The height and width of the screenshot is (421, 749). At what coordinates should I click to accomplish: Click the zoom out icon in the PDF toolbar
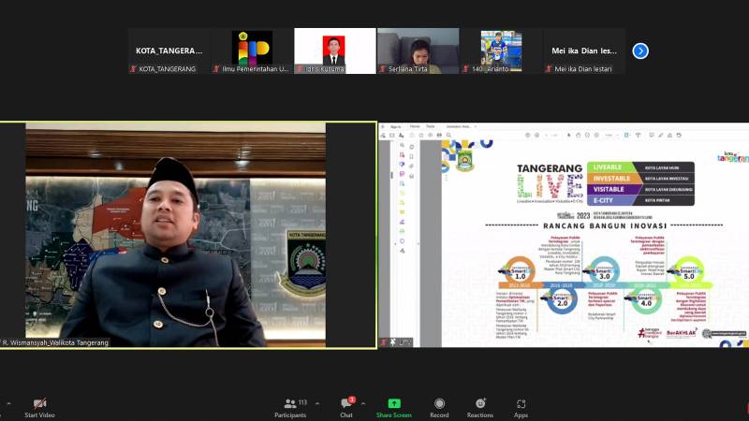[587, 135]
